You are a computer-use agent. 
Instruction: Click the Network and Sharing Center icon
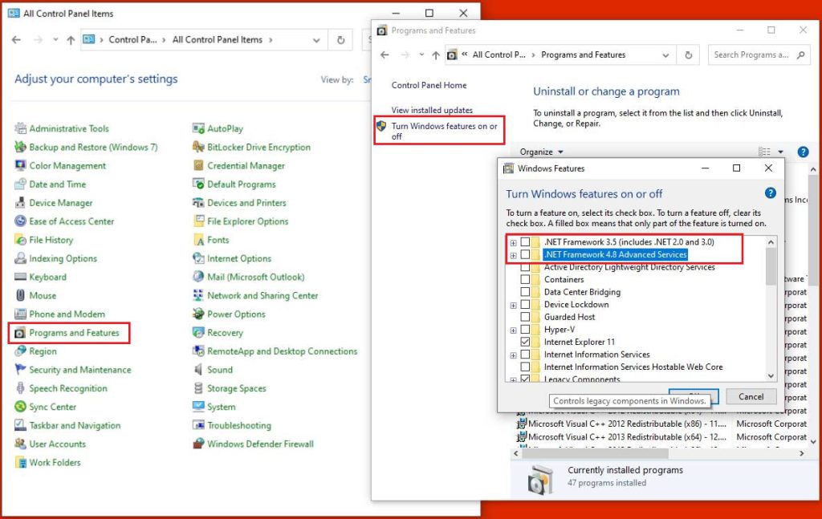tap(198, 295)
